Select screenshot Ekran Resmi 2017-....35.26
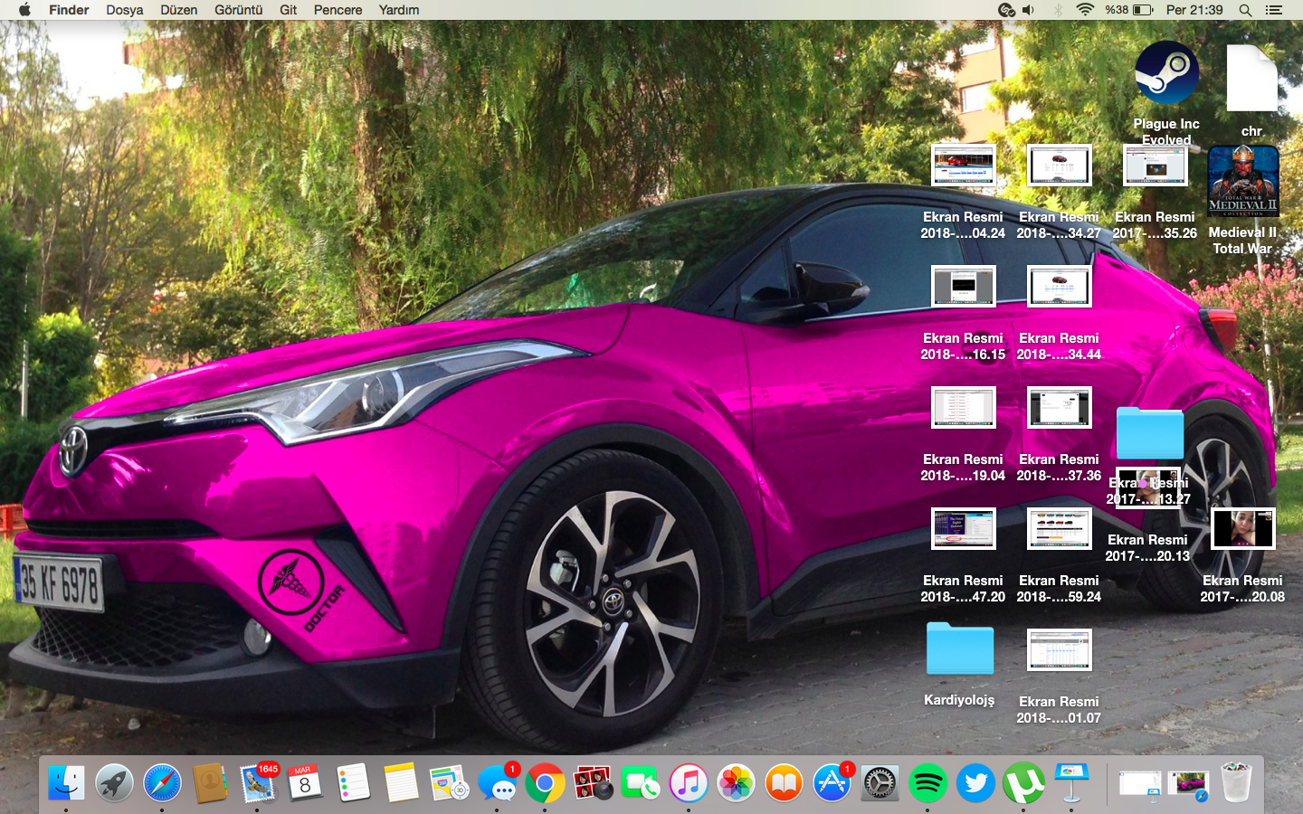Image resolution: width=1303 pixels, height=814 pixels. point(1156,166)
